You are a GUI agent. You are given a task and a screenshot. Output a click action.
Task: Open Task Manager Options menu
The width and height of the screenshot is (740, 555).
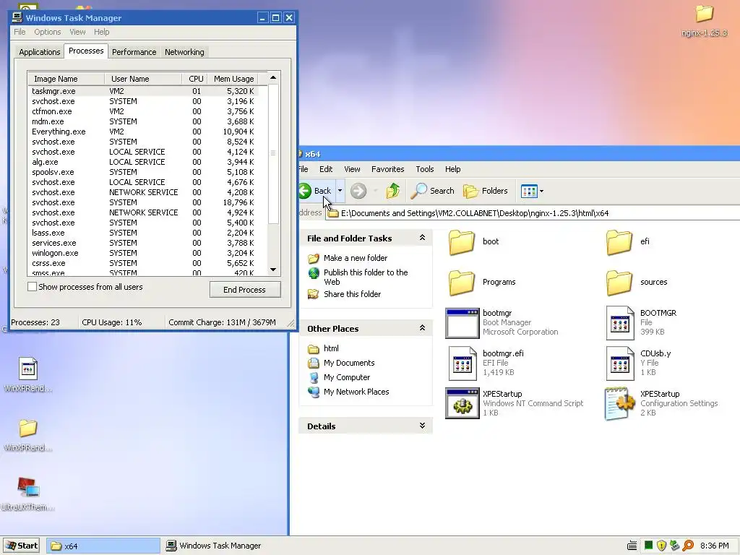pyautogui.click(x=47, y=32)
